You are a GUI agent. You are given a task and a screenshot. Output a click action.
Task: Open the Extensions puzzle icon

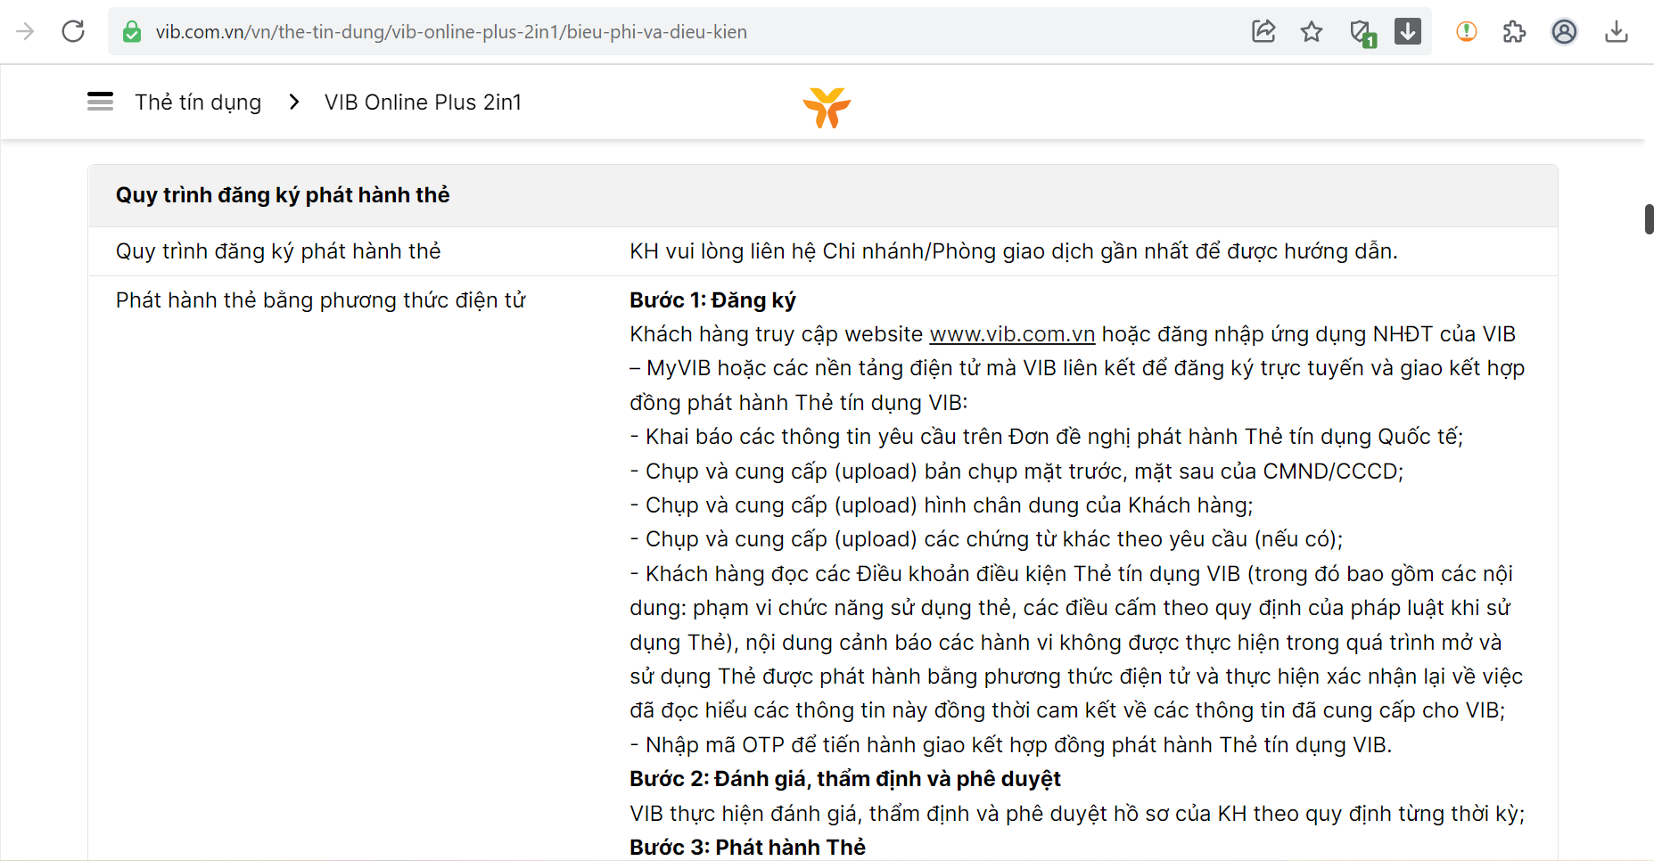1514,32
